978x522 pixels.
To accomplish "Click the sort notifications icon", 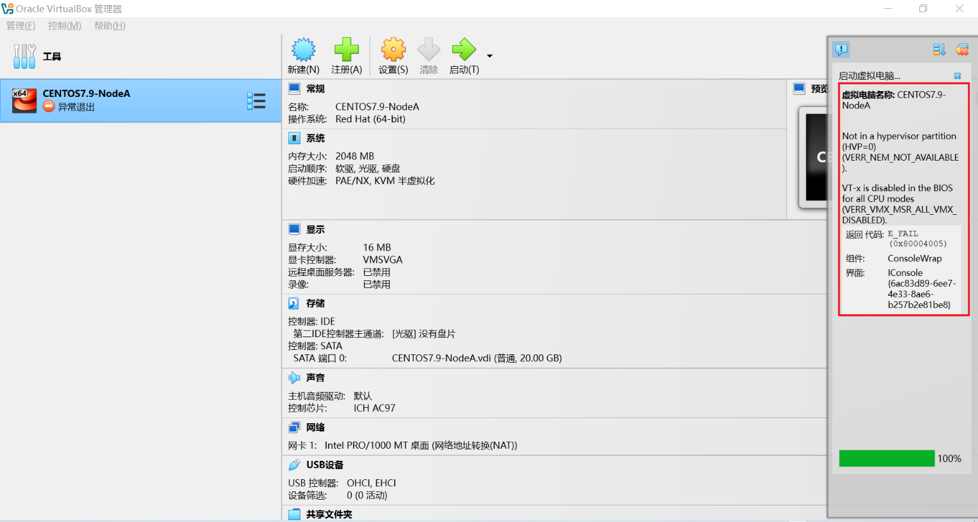I will point(939,50).
